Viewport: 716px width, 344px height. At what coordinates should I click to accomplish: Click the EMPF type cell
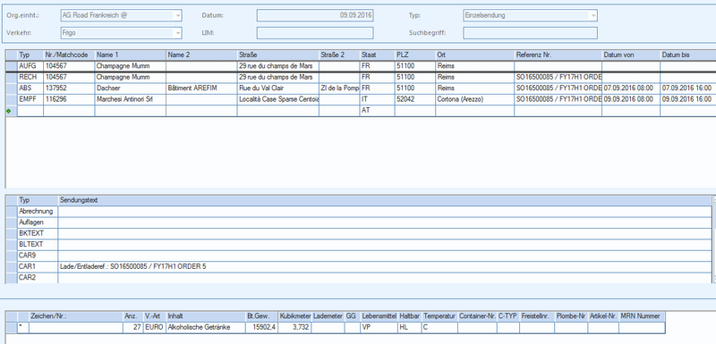click(x=30, y=99)
